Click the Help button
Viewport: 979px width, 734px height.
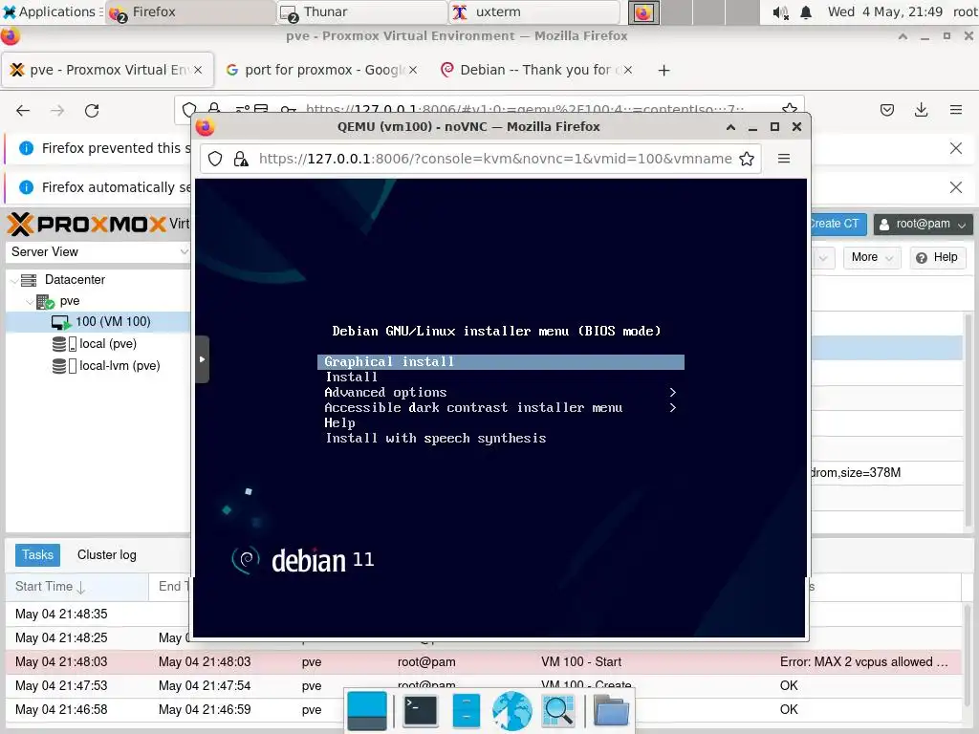(937, 257)
